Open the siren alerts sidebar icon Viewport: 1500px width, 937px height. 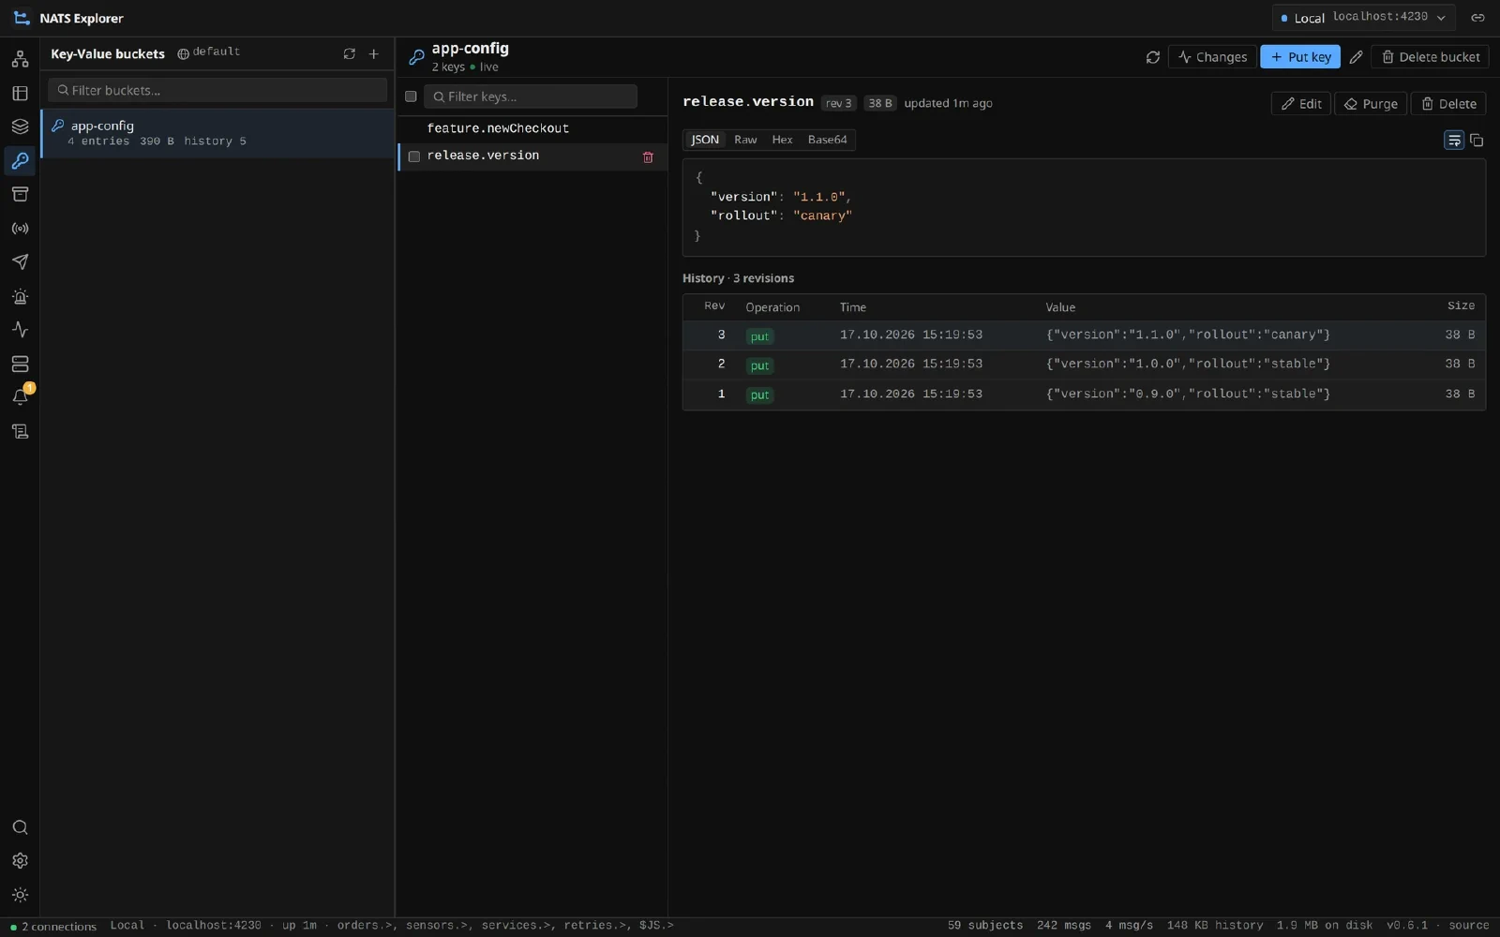pyautogui.click(x=20, y=296)
